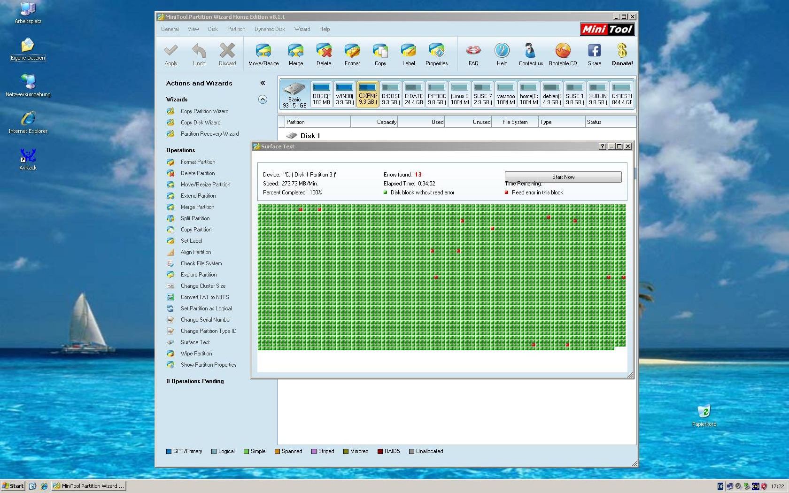Open the General menu
Viewport: 789px width, 493px height.
[x=170, y=29]
